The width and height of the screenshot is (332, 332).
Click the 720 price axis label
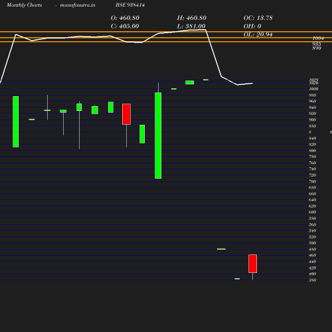tap(312, 175)
